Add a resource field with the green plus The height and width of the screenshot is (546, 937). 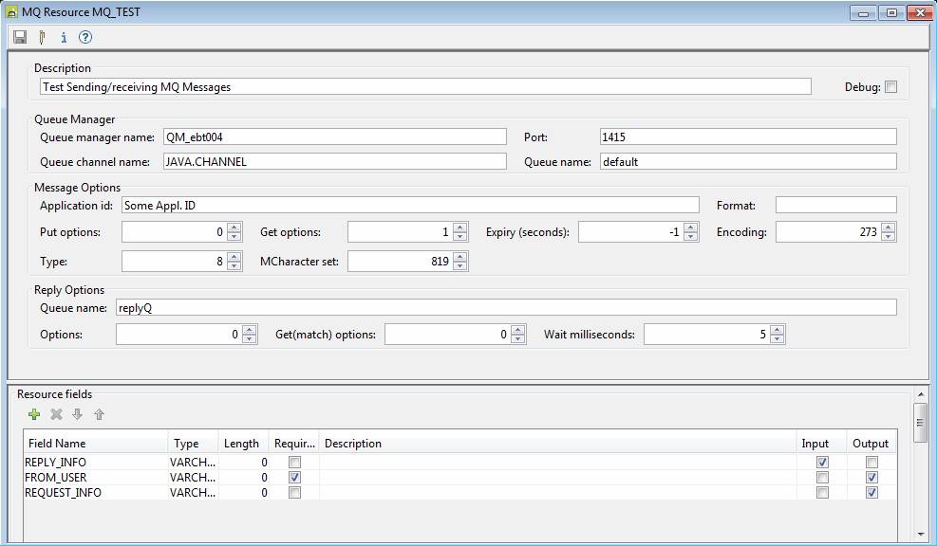coord(34,414)
